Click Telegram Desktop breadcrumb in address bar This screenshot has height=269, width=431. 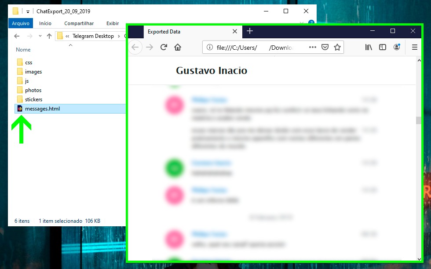[x=93, y=36]
